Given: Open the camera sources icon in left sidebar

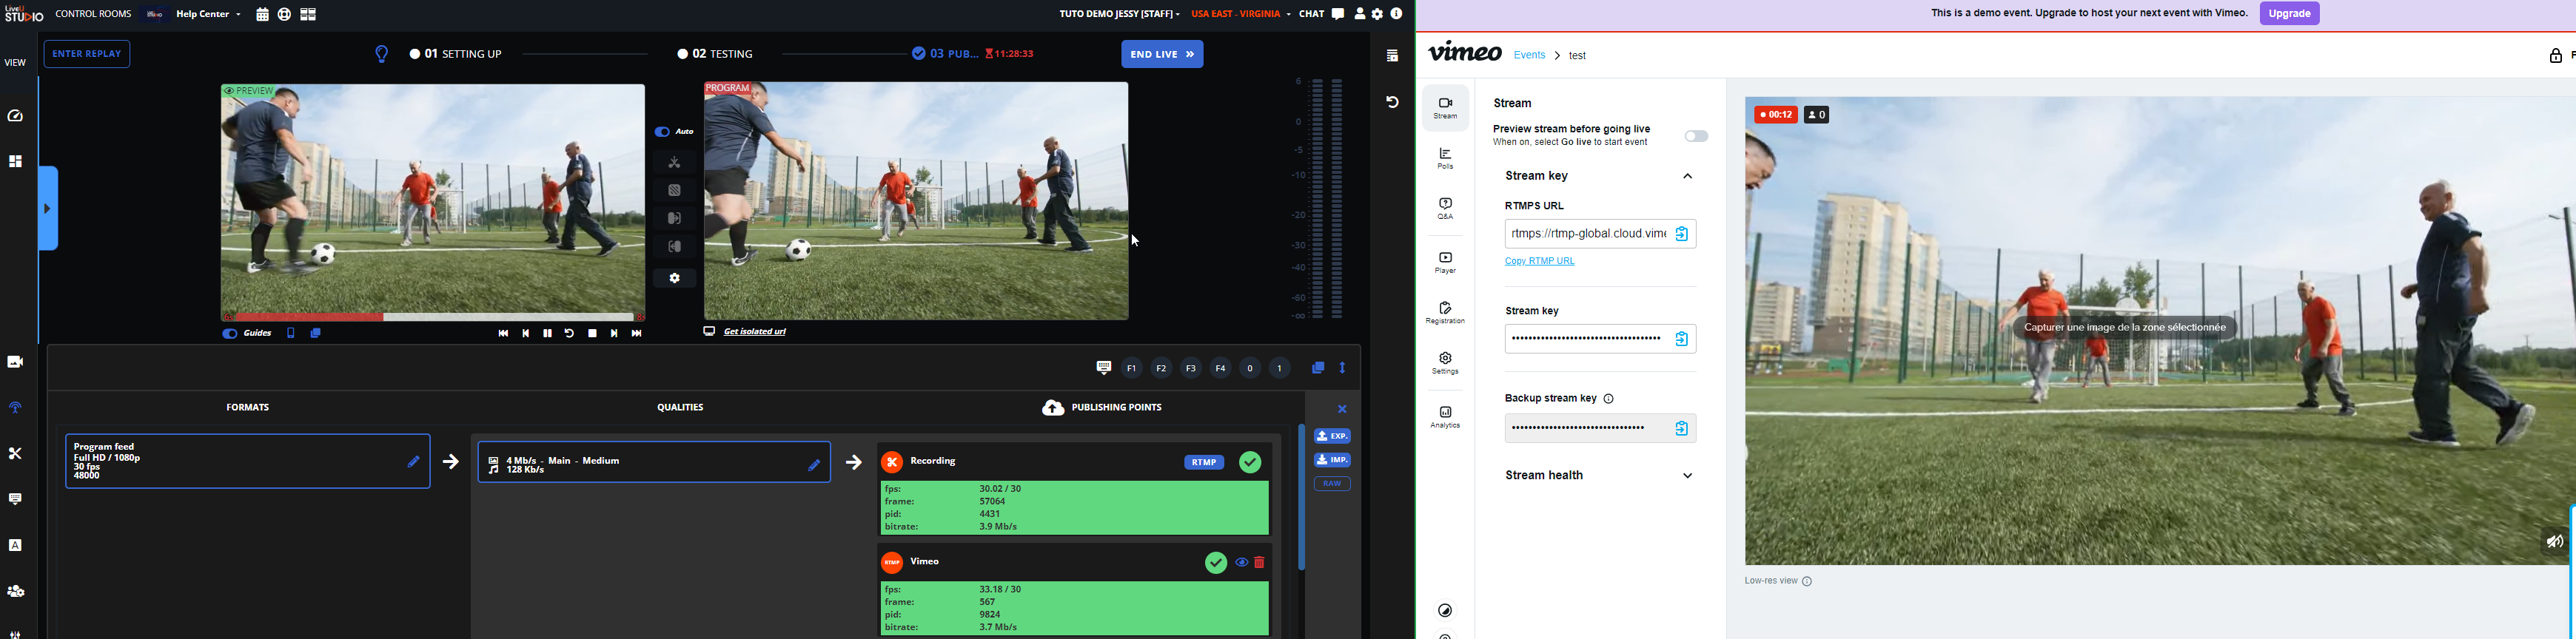Looking at the screenshot, I should click(15, 362).
